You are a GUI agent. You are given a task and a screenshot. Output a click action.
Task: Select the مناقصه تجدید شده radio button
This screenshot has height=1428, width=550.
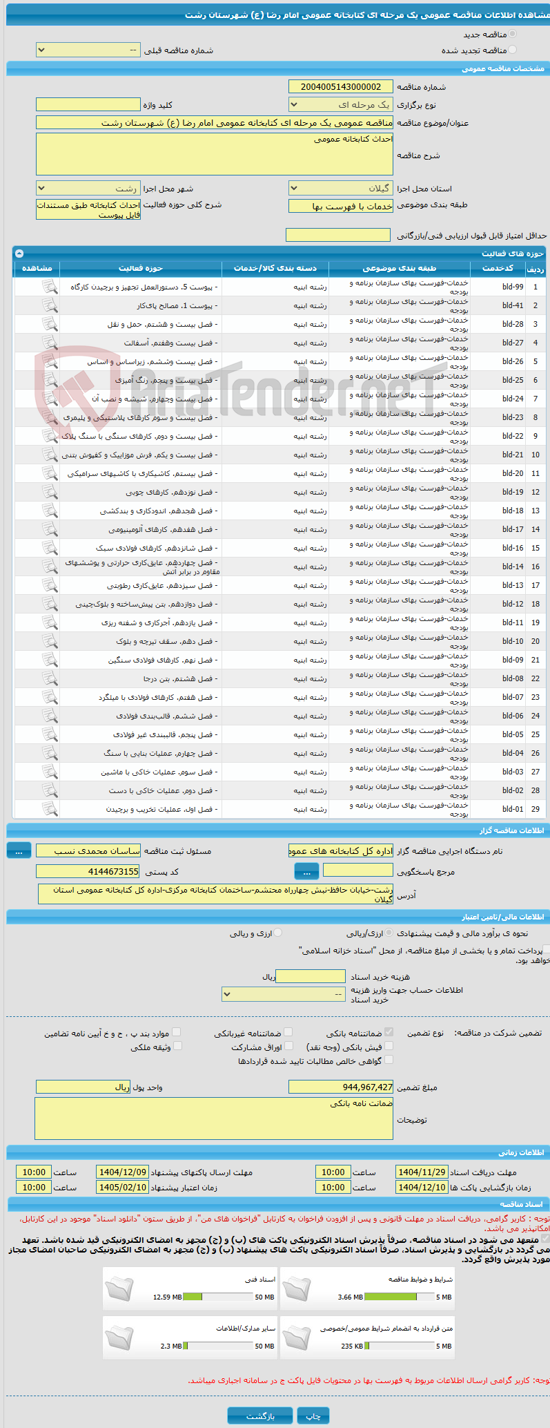(x=512, y=50)
